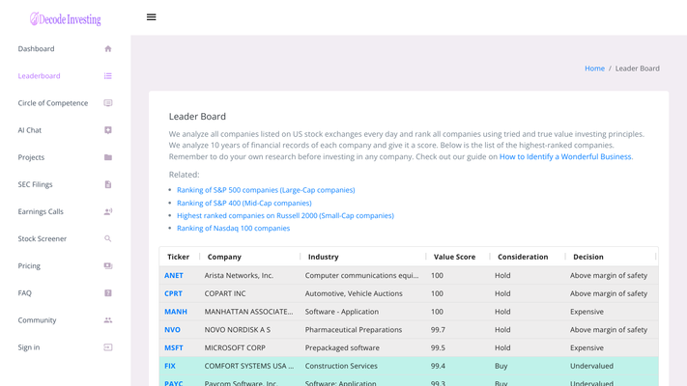Sort by the Industry column header
Image resolution: width=687 pixels, height=386 pixels.
point(324,257)
